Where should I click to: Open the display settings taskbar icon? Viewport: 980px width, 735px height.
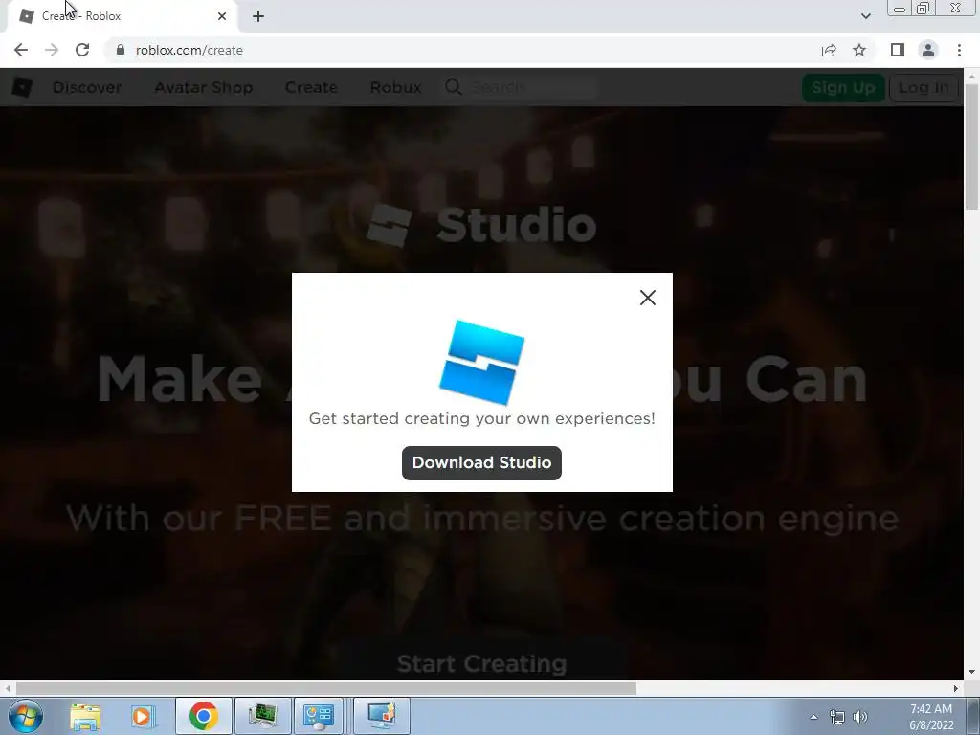point(382,716)
